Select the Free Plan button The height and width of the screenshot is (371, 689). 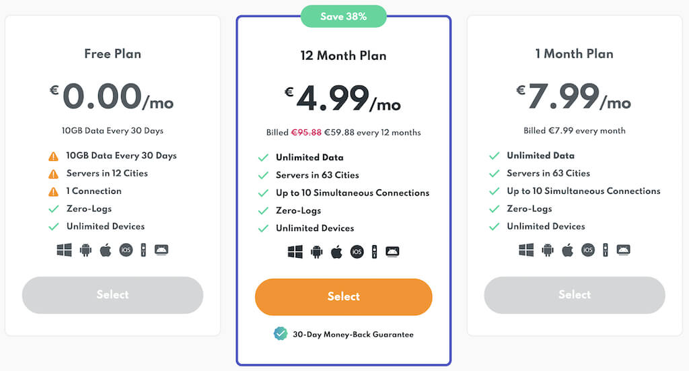112,295
